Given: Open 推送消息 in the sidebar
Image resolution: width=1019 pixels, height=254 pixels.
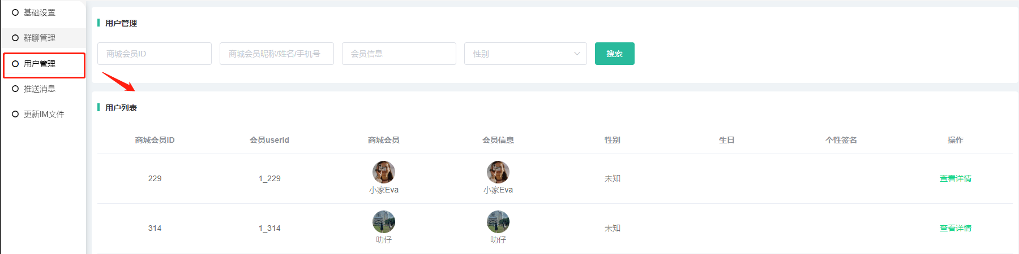Looking at the screenshot, I should (x=40, y=89).
